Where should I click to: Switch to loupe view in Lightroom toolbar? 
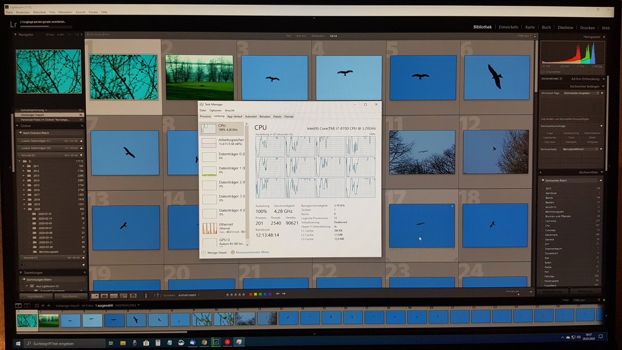tap(104, 296)
